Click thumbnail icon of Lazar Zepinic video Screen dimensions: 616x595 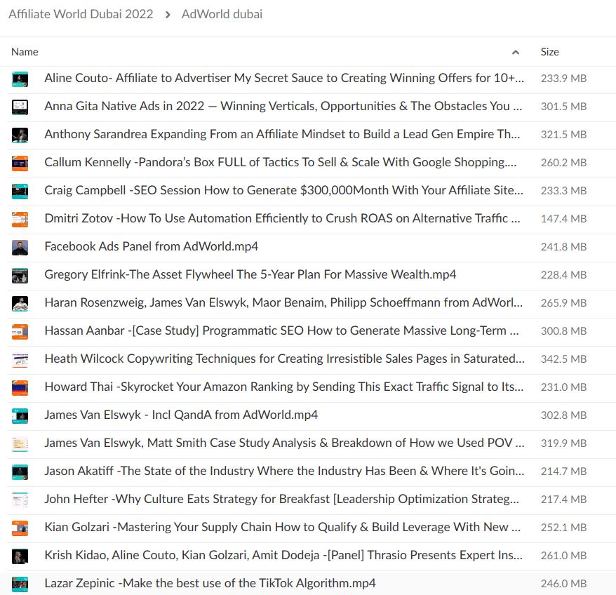pos(20,584)
